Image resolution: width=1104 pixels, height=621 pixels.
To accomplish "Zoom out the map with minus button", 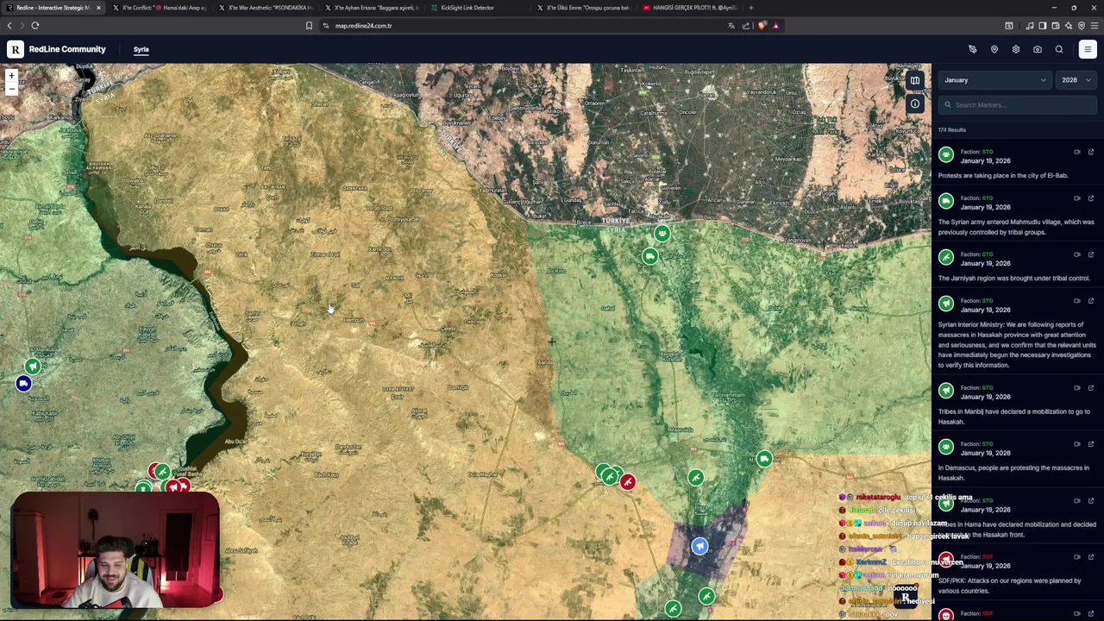I will (x=11, y=89).
